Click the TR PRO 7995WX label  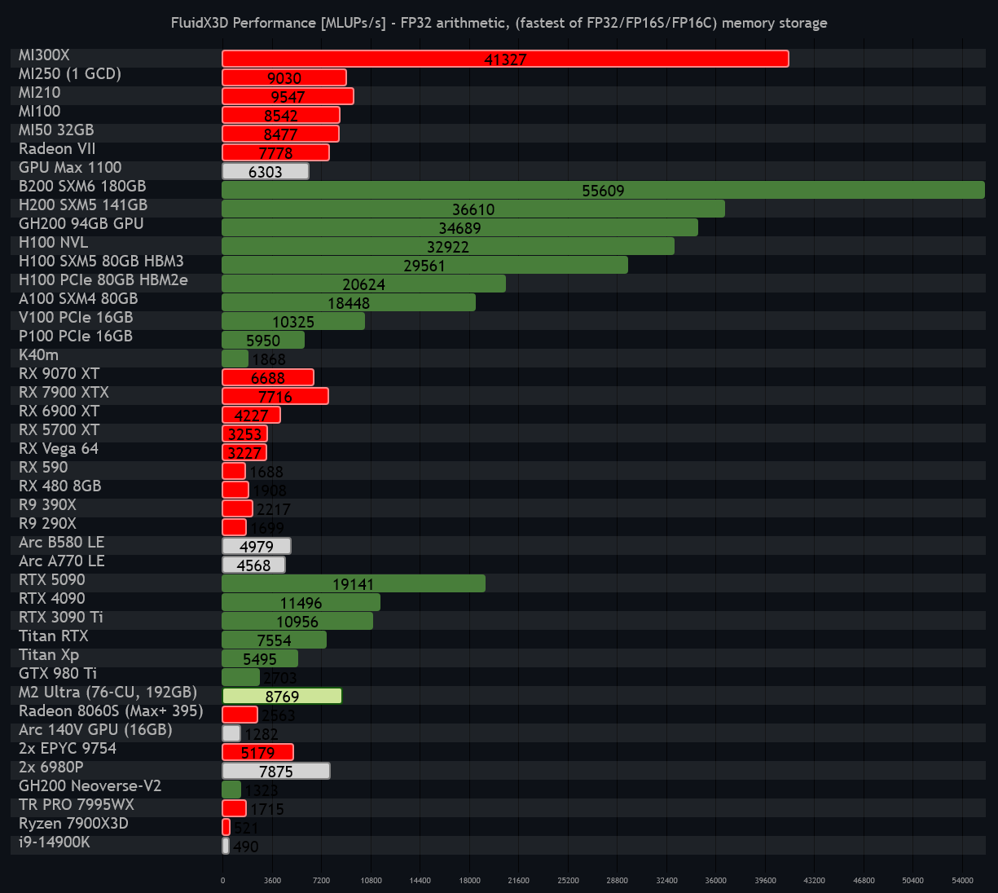pos(77,805)
